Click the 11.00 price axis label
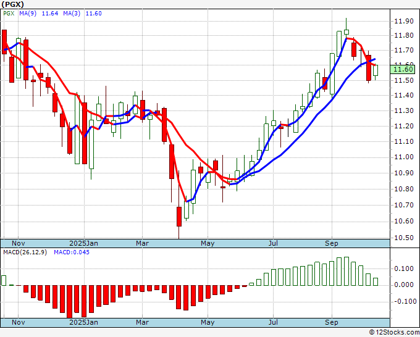The image size is (420, 337). tap(404, 157)
